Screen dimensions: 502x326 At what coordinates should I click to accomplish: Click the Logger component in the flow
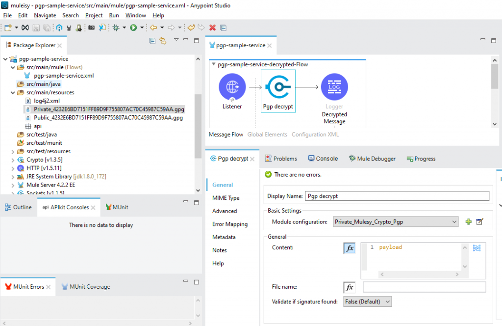[x=334, y=86]
